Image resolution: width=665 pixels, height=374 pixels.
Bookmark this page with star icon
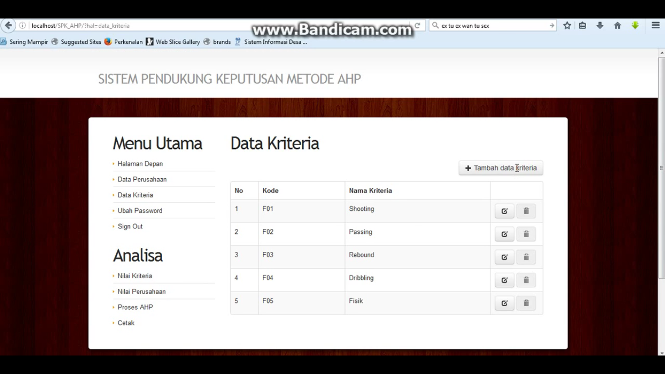coord(567,26)
